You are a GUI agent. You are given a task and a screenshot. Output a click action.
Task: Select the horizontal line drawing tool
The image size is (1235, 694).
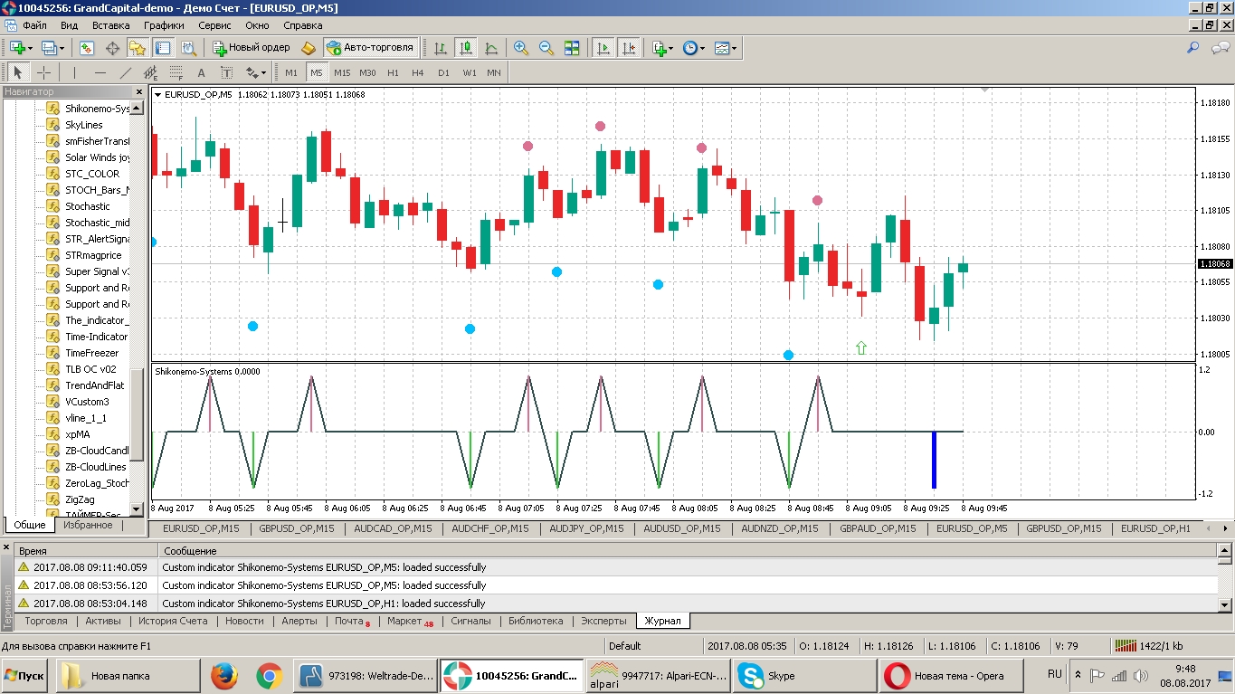click(100, 72)
